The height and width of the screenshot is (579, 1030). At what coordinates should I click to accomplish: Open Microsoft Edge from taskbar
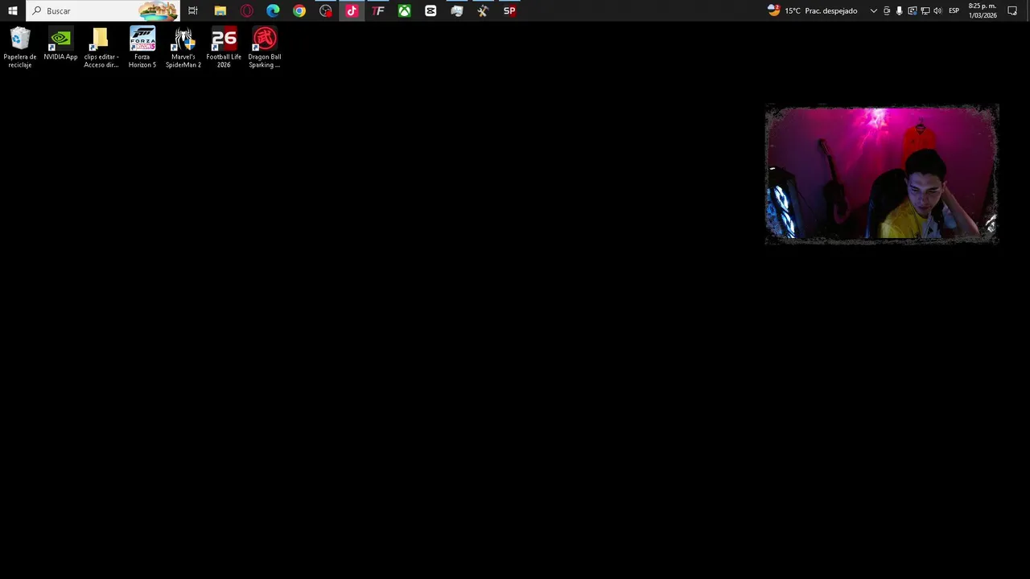click(273, 10)
